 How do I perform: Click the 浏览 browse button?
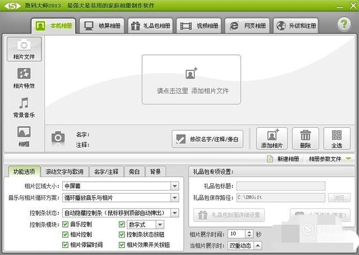[339, 198]
